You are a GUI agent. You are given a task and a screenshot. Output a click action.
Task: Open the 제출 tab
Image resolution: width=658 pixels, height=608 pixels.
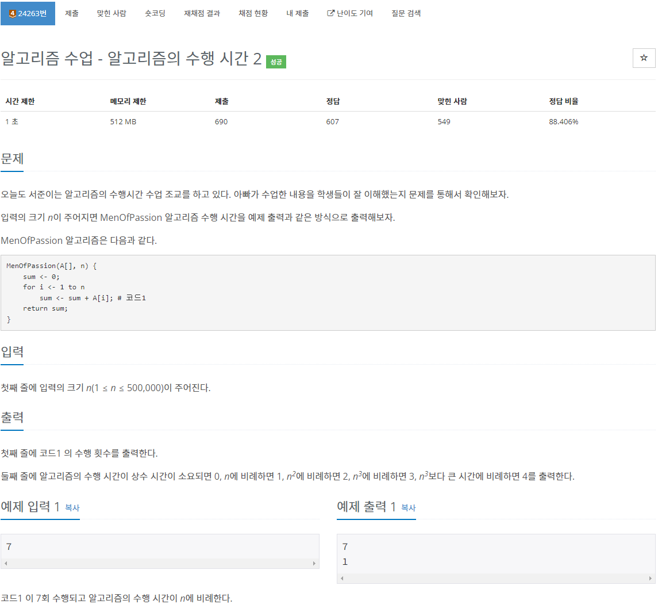(x=72, y=13)
